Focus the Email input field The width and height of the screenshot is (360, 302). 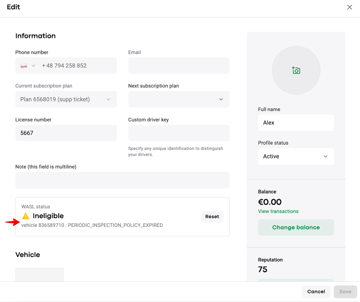[x=178, y=66]
